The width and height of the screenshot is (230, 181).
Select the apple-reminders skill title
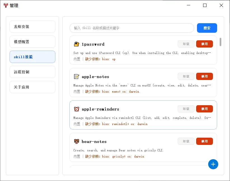100,109
